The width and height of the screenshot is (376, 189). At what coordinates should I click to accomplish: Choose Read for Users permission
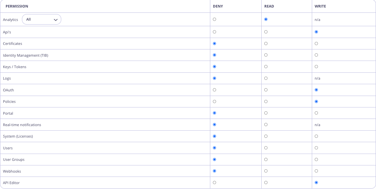pyautogui.click(x=266, y=148)
